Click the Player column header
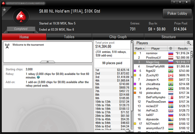The height and width of the screenshot is (134, 195). click(x=155, y=48)
